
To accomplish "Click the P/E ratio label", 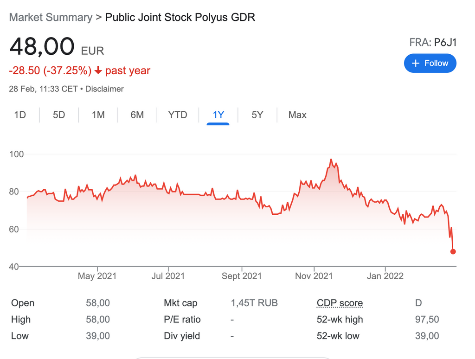I will tap(182, 319).
